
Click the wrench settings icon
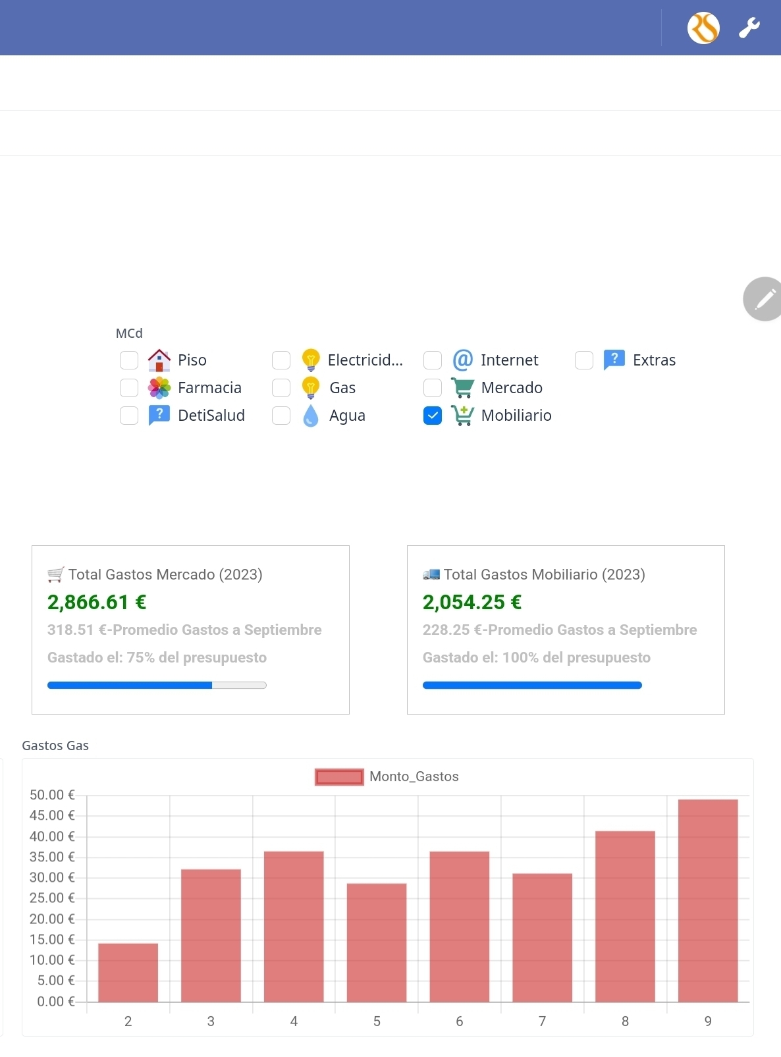coord(749,28)
